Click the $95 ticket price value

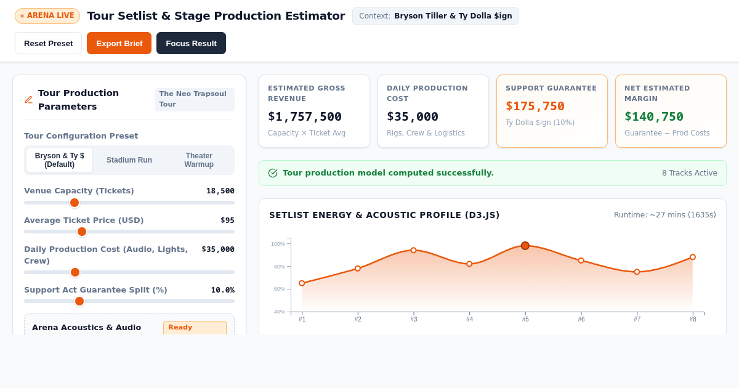[227, 220]
